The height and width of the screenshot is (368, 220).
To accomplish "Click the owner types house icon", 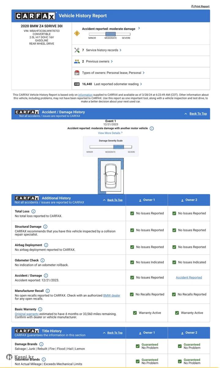I will point(77,73).
